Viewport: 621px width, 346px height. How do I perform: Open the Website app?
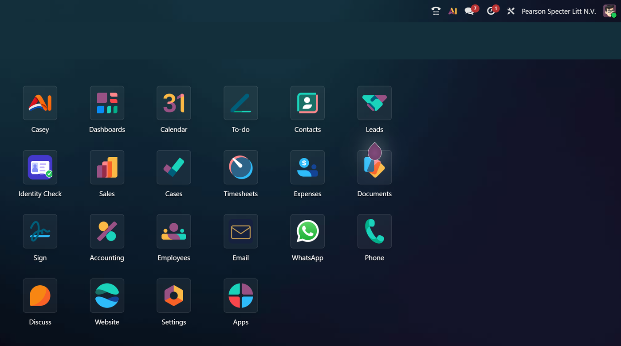(x=107, y=295)
